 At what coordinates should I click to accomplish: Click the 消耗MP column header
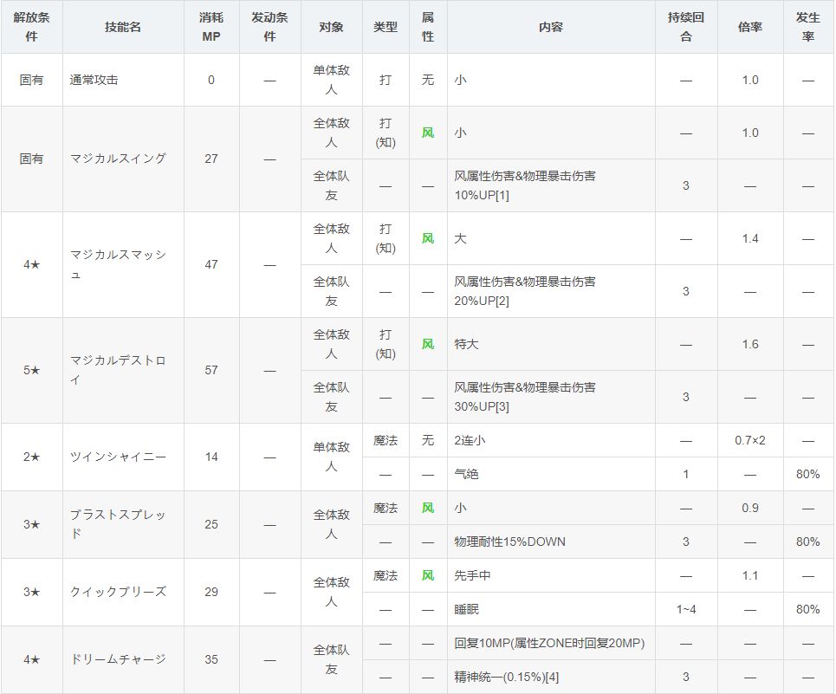[211, 27]
